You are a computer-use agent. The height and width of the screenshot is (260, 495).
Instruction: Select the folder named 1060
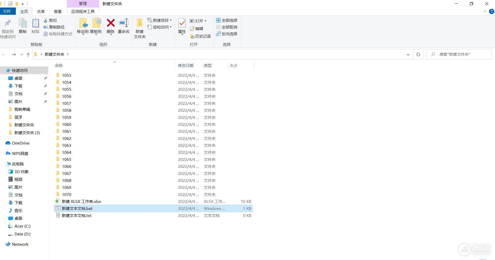(153, 124)
